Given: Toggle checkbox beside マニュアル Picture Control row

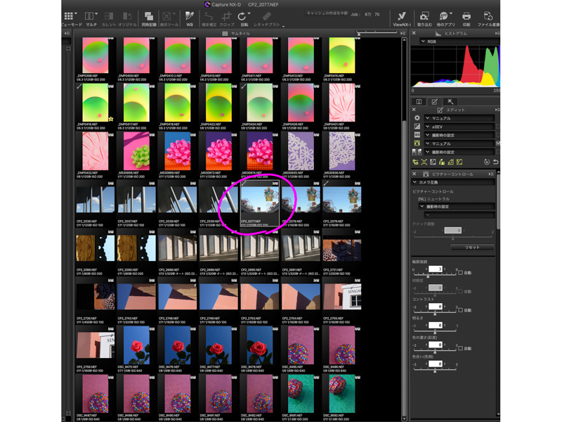Looking at the screenshot, I should (498, 143).
